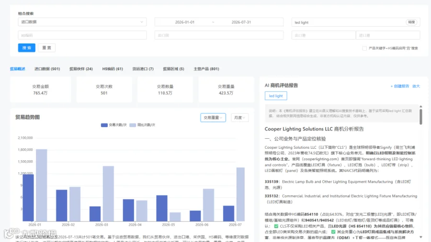Open the import data (501) tab
431x242 pixels.
[47, 69]
